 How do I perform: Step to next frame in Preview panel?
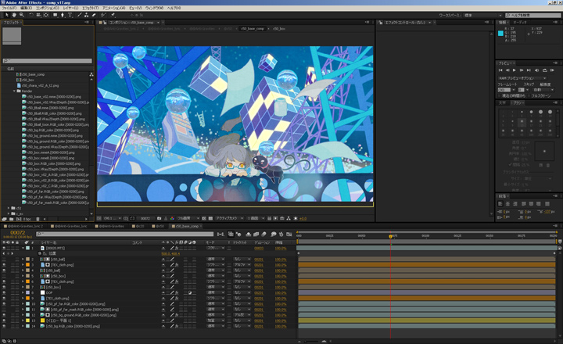(522, 70)
